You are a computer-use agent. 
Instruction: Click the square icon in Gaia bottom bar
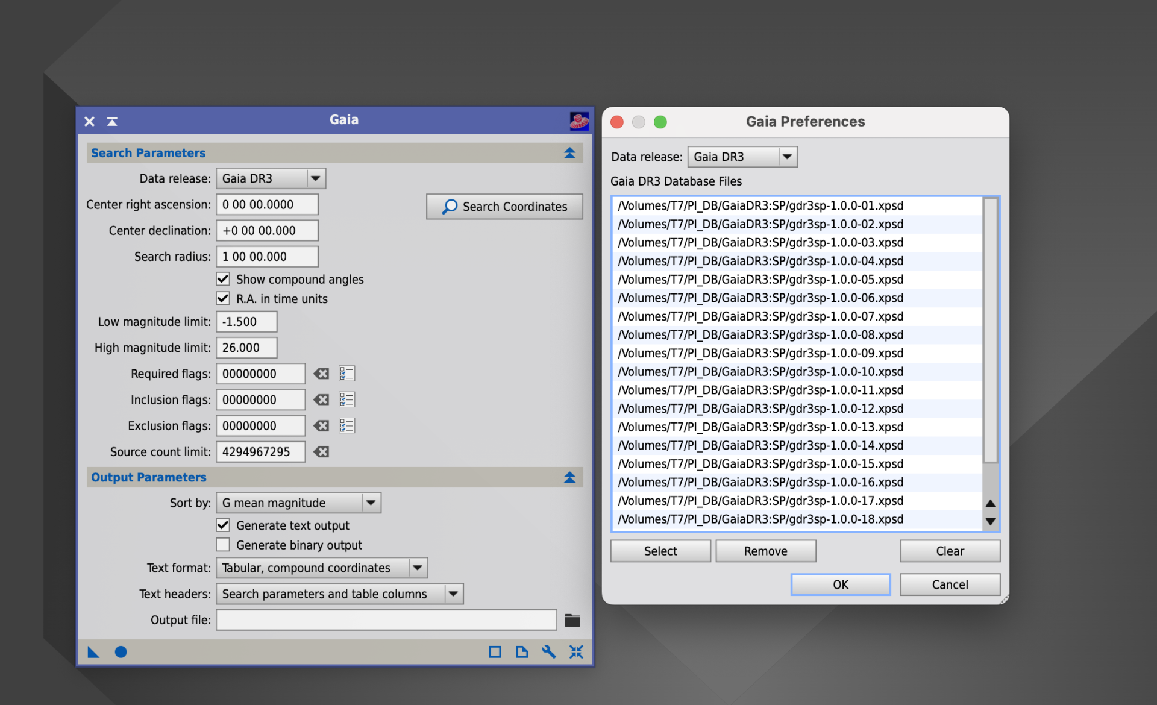pyautogui.click(x=495, y=652)
